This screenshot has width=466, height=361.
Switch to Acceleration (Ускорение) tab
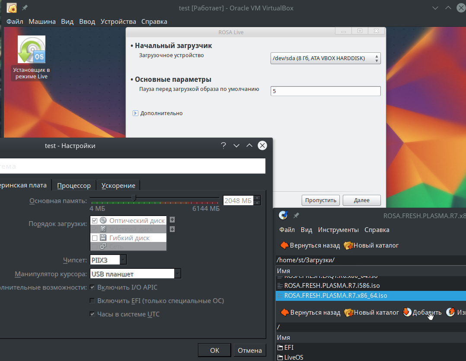click(118, 185)
